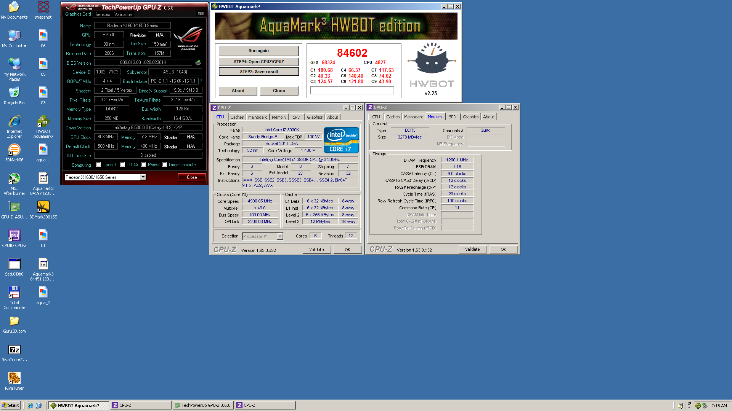The width and height of the screenshot is (732, 411).
Task: Open SPD tab in right CPU-Z
Action: tap(452, 117)
